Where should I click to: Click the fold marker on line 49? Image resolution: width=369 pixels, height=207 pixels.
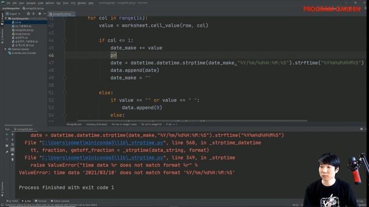point(65,78)
